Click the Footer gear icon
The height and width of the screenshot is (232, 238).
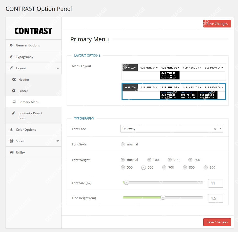click(14, 91)
